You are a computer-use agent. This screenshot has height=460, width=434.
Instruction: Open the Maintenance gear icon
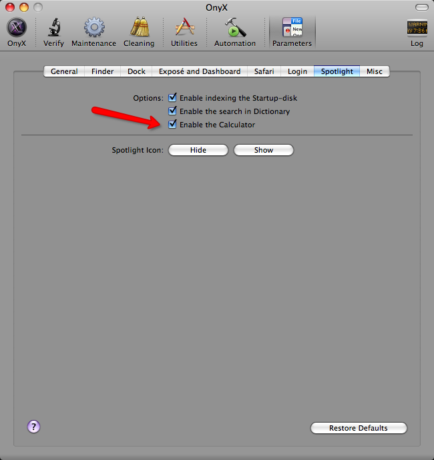(x=94, y=27)
